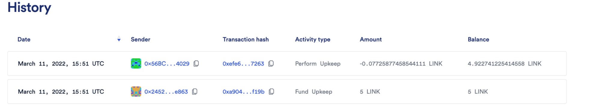This screenshot has height=110, width=600.
Task: Select the Perform Upkeep history row
Action: coord(287,63)
